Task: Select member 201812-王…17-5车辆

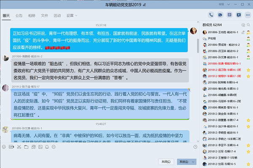Action: pos(226,158)
